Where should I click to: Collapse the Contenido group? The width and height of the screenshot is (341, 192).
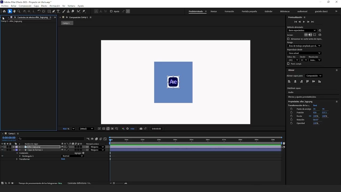click(x=17, y=153)
